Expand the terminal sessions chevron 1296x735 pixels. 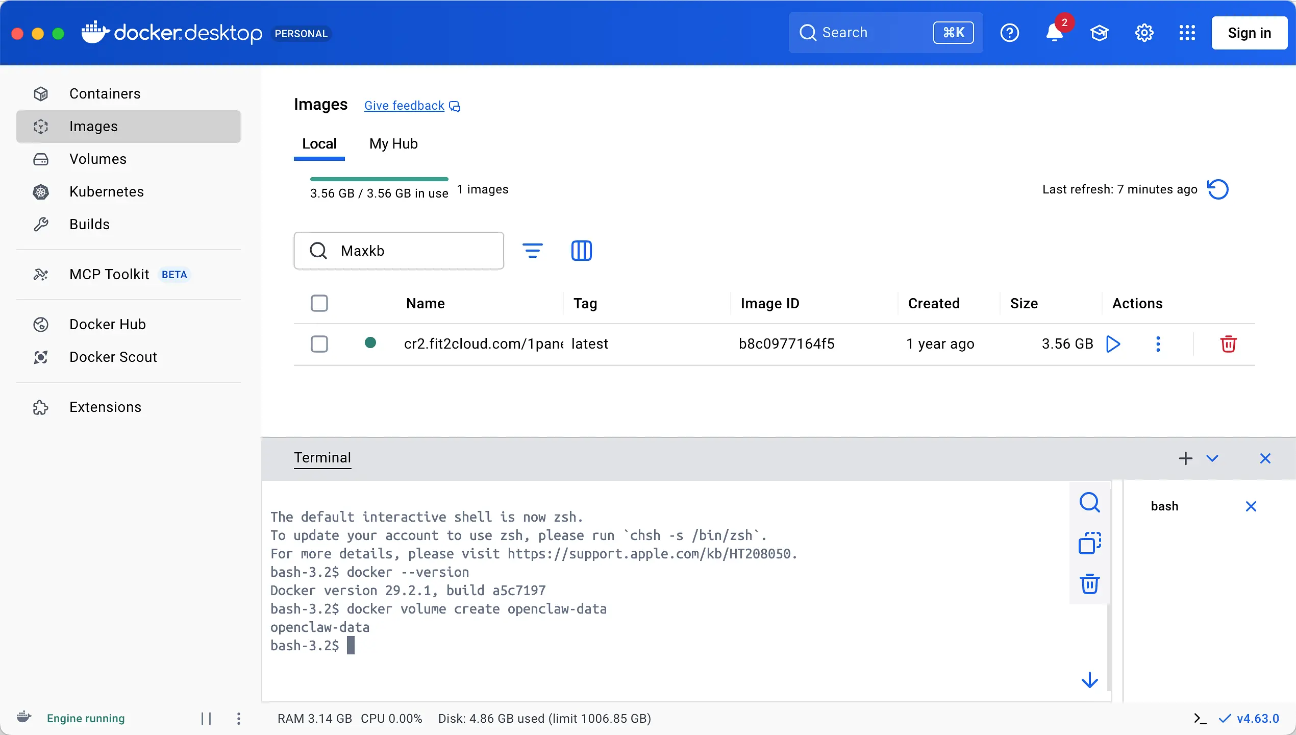pyautogui.click(x=1212, y=458)
